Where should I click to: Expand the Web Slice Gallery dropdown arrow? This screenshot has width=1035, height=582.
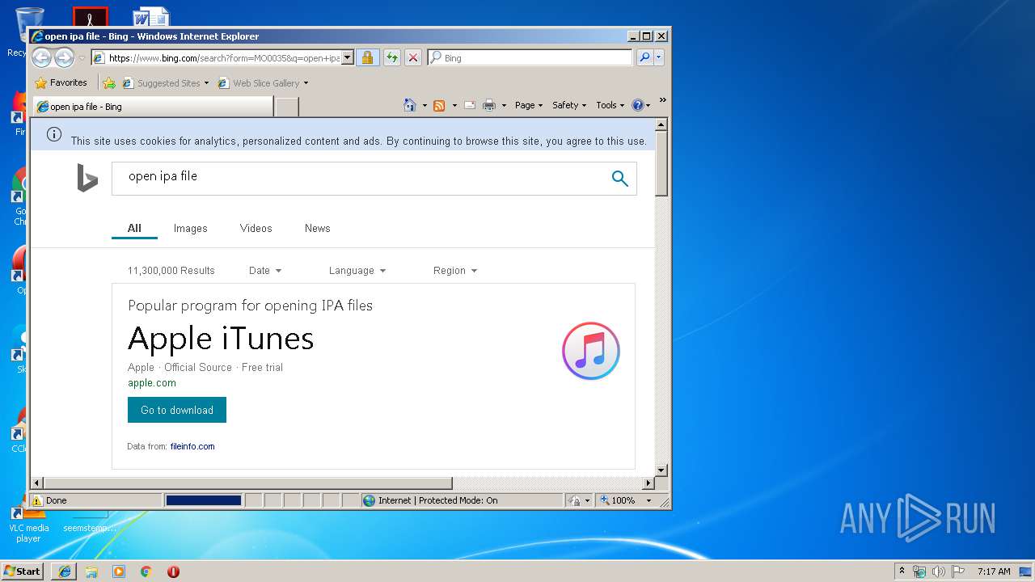point(306,82)
